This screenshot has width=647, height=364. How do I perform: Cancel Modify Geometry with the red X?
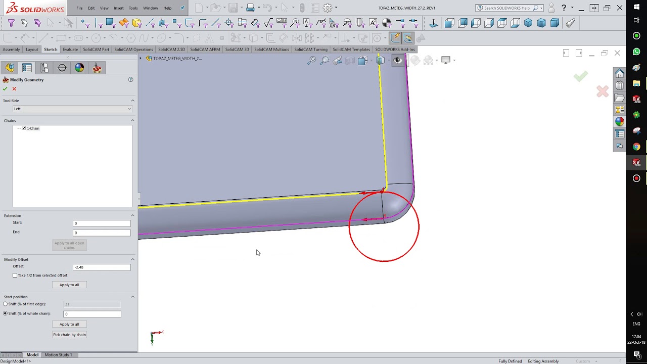(x=14, y=89)
